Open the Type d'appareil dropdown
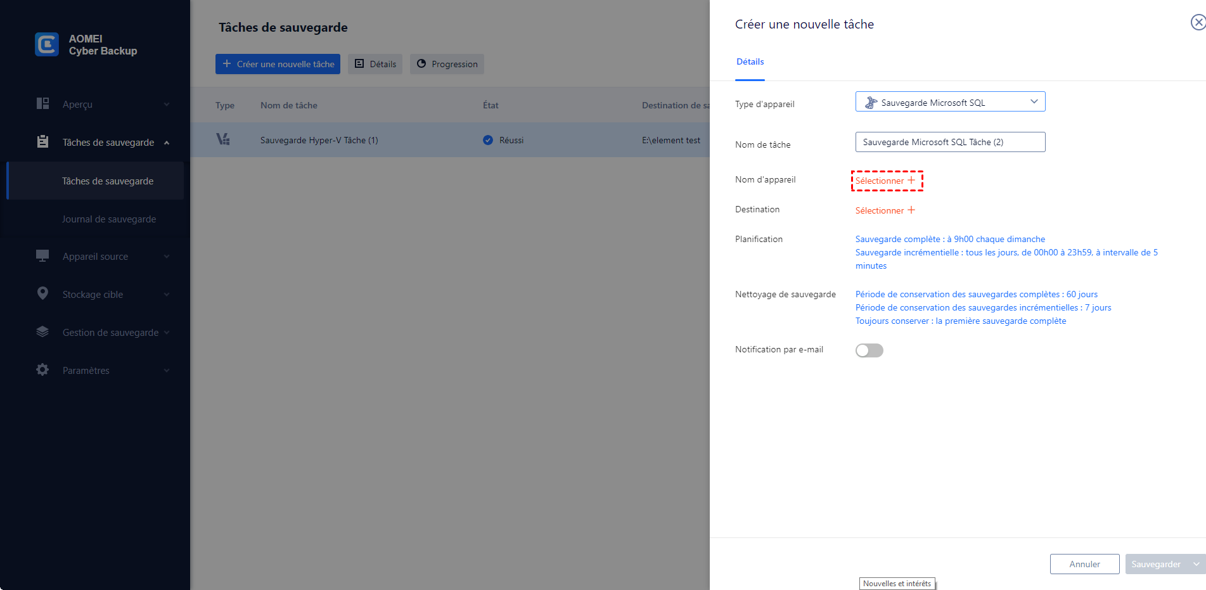Screen dimensions: 1206x590 click(x=950, y=102)
